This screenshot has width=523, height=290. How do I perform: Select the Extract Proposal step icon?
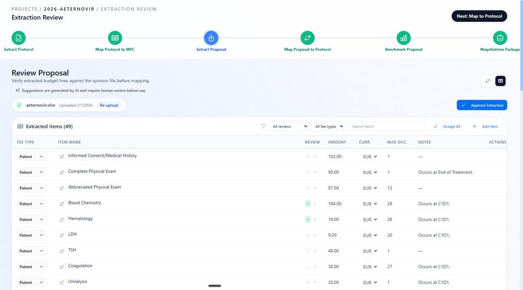pos(211,38)
